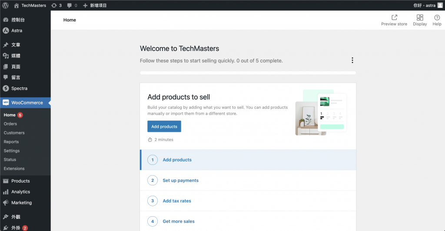Click the TechMasters site name link
This screenshot has height=231, width=445.
pyautogui.click(x=34, y=5)
